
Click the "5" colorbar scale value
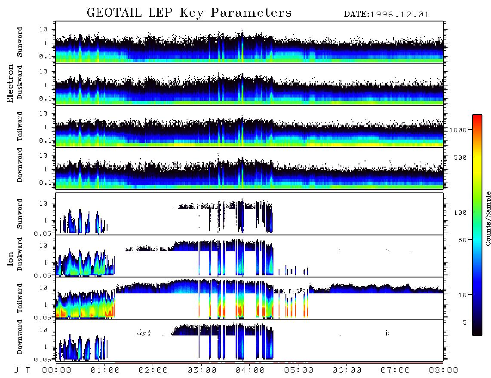coord(465,323)
